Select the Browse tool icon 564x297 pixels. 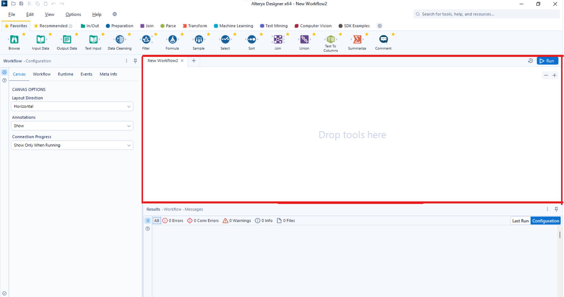(x=14, y=39)
